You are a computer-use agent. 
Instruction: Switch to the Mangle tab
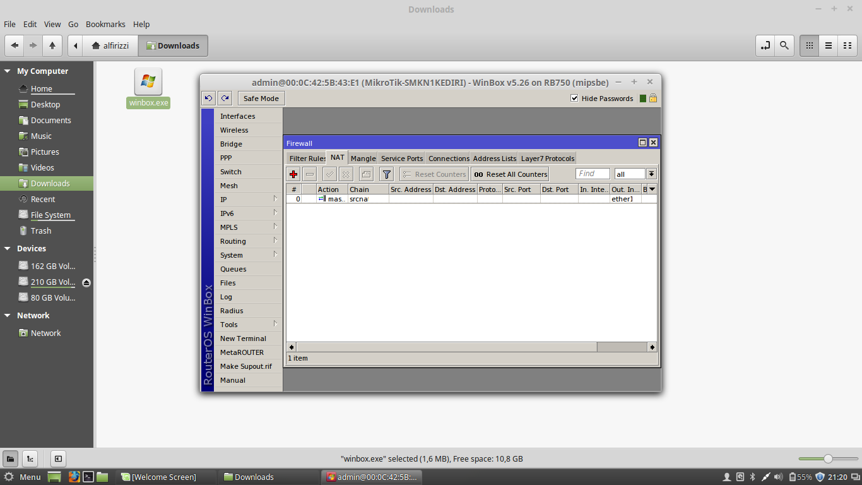363,158
